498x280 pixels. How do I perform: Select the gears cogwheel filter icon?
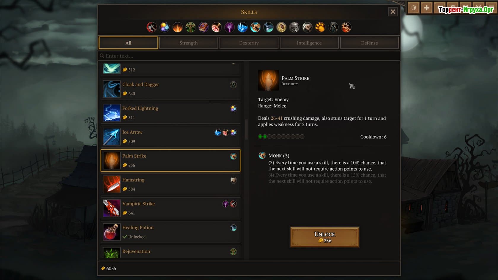[346, 27]
